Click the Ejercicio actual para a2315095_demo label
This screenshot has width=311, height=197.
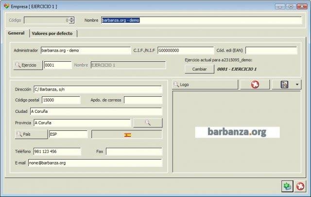coord(219,60)
